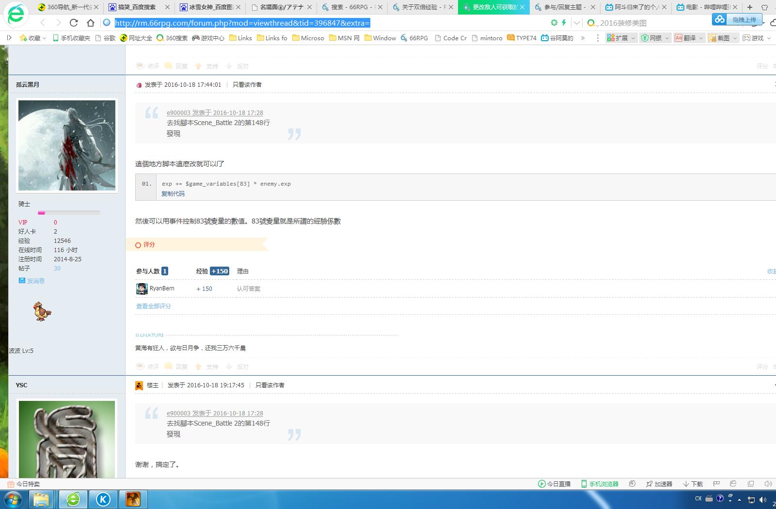Expand the 翻译 dropdown arrow
The height and width of the screenshot is (509, 776).
[x=701, y=38]
